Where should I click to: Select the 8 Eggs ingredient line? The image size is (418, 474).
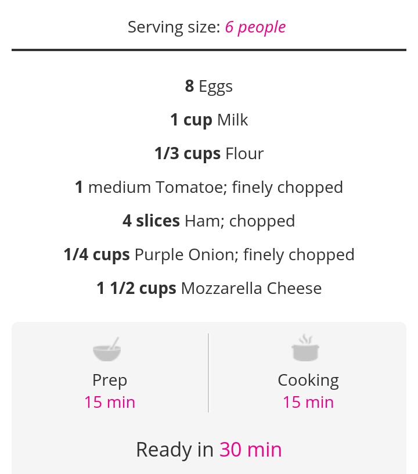(209, 86)
